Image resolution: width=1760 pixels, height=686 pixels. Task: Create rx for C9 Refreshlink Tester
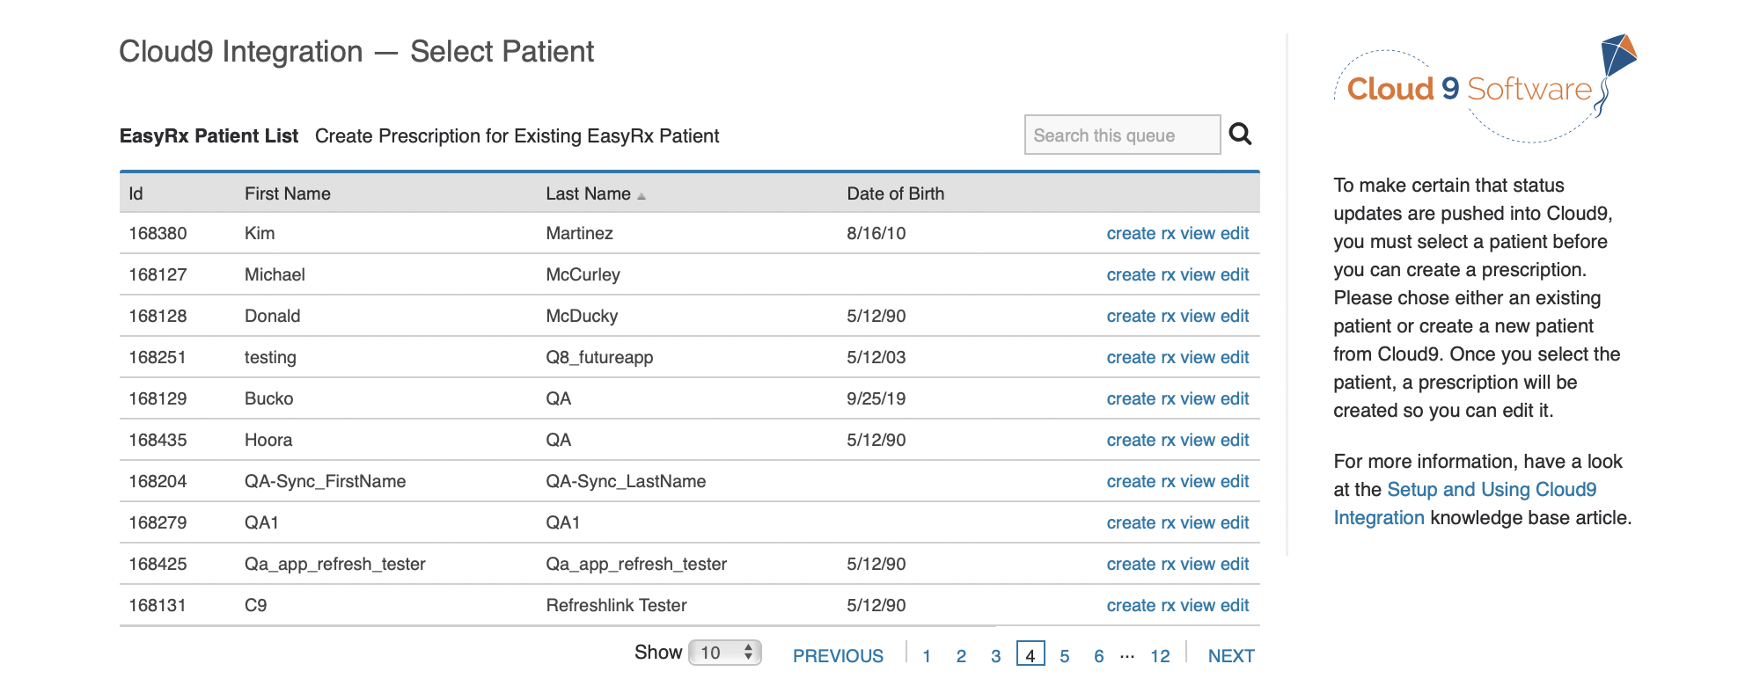(x=1140, y=605)
